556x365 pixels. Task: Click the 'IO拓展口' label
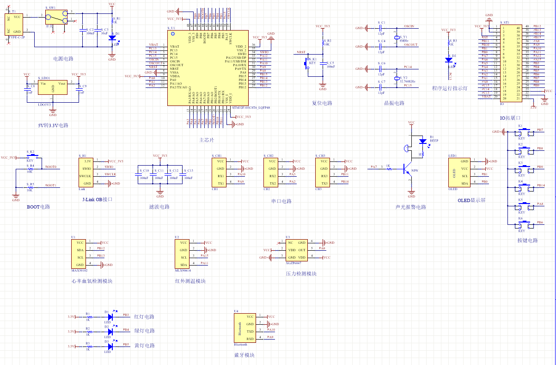pyautogui.click(x=510, y=118)
